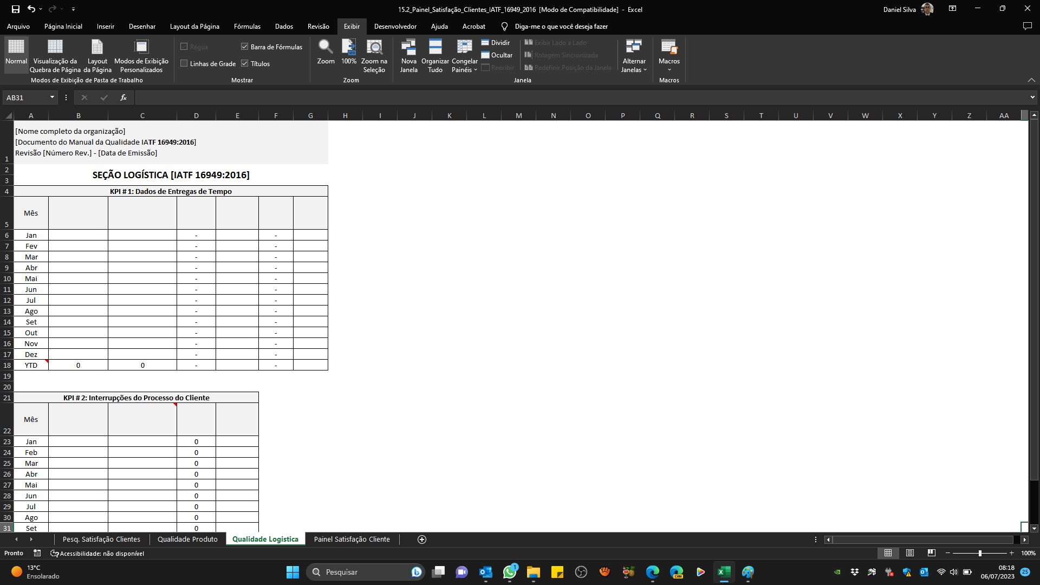Click Zoom na Seleção icon
1040x585 pixels.
coord(374,48)
